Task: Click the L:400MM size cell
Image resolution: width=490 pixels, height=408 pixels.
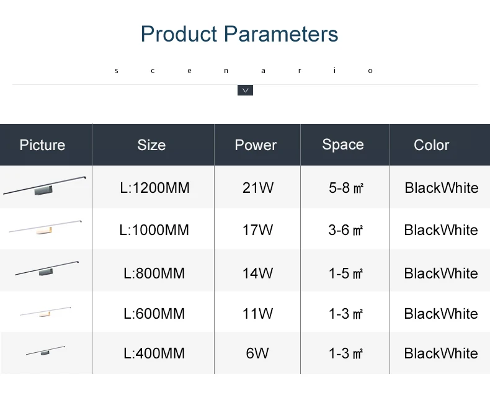Action: click(x=154, y=353)
